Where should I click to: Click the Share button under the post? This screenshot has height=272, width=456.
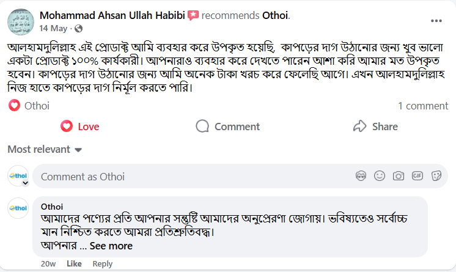tap(375, 127)
